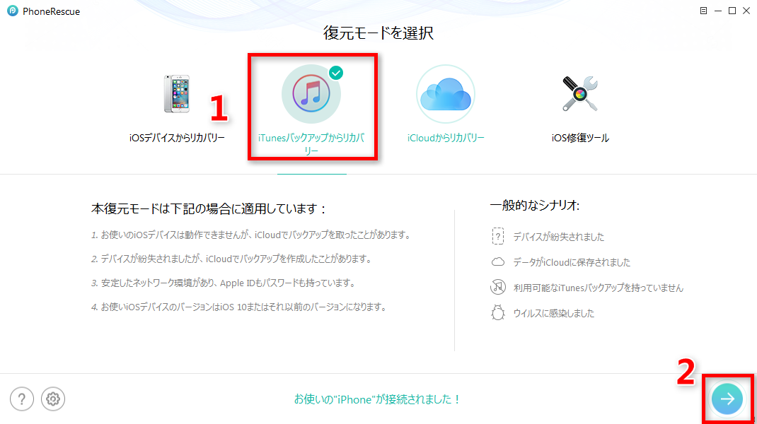Screen dimensions: 757x424
Task: Click the iTunesバックアップからリカバリー label
Action: 311,144
